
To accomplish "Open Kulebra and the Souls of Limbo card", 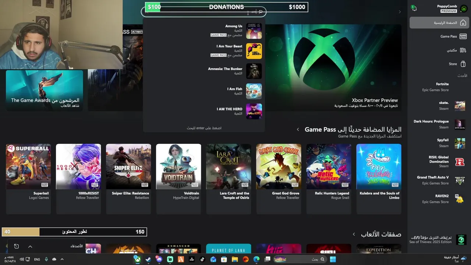I will [x=379, y=179].
